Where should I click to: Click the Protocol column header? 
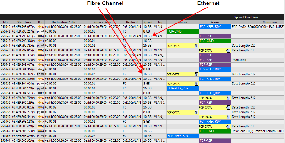132,22
